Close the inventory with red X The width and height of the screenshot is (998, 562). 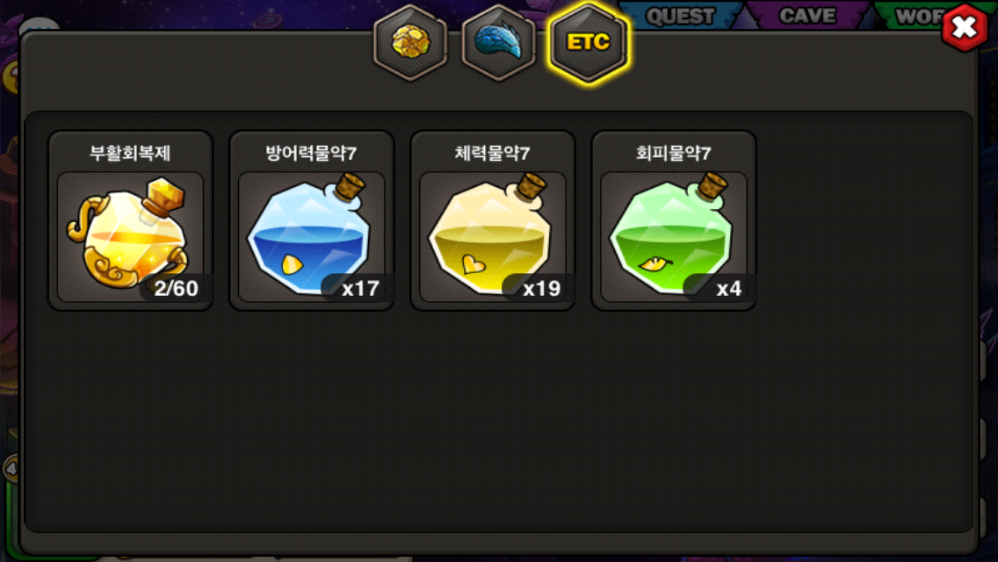point(965,27)
